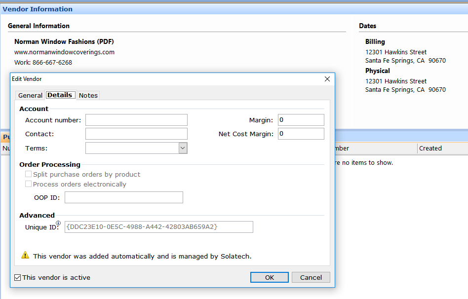Click the General Information section heading
The width and height of the screenshot is (468, 299).
coord(39,26)
